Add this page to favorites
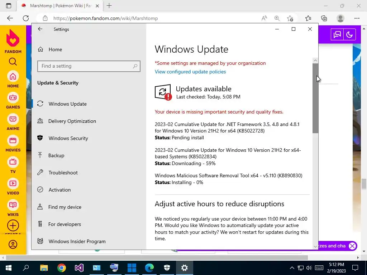This screenshot has height=275, width=367. tap(290, 18)
